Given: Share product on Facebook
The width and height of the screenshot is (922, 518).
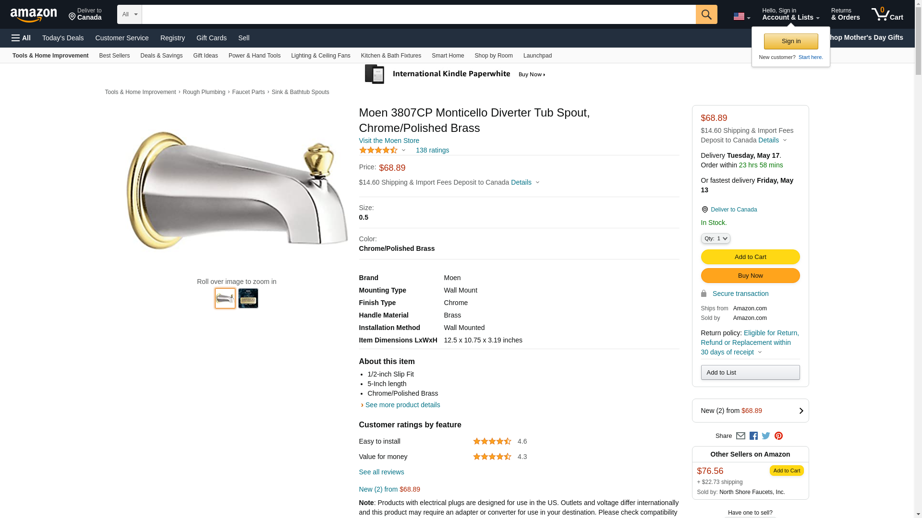Looking at the screenshot, I should 753,436.
